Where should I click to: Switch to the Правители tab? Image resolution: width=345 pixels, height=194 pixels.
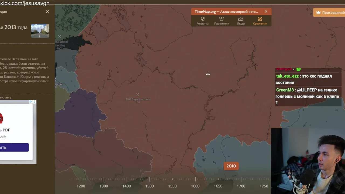click(222, 21)
